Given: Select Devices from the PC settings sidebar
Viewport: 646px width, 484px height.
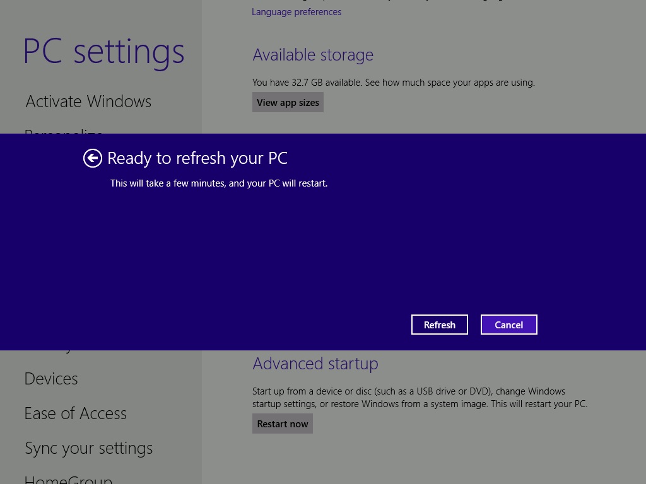Looking at the screenshot, I should pyautogui.click(x=50, y=379).
